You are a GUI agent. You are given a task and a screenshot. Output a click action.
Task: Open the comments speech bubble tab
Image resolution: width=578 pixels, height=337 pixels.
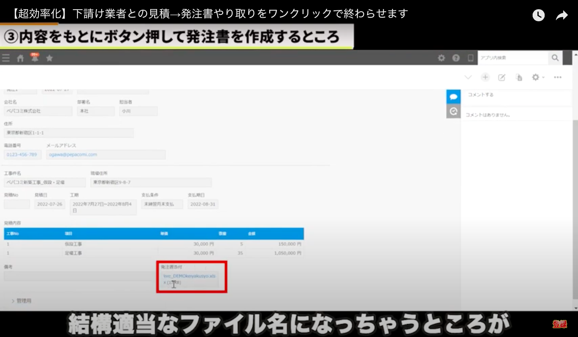click(453, 97)
